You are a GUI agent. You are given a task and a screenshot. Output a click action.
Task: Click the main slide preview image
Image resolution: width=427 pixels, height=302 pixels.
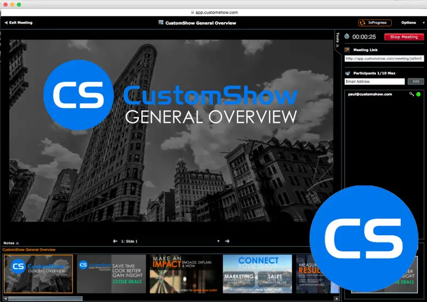(x=171, y=130)
